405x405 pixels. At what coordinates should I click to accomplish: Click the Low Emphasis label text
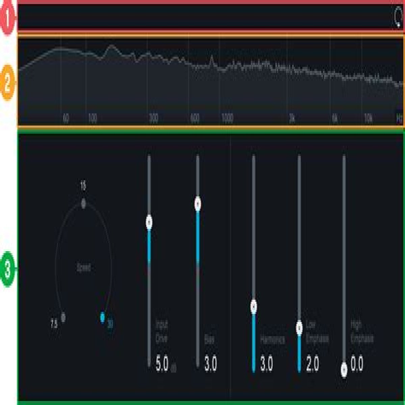(x=317, y=331)
